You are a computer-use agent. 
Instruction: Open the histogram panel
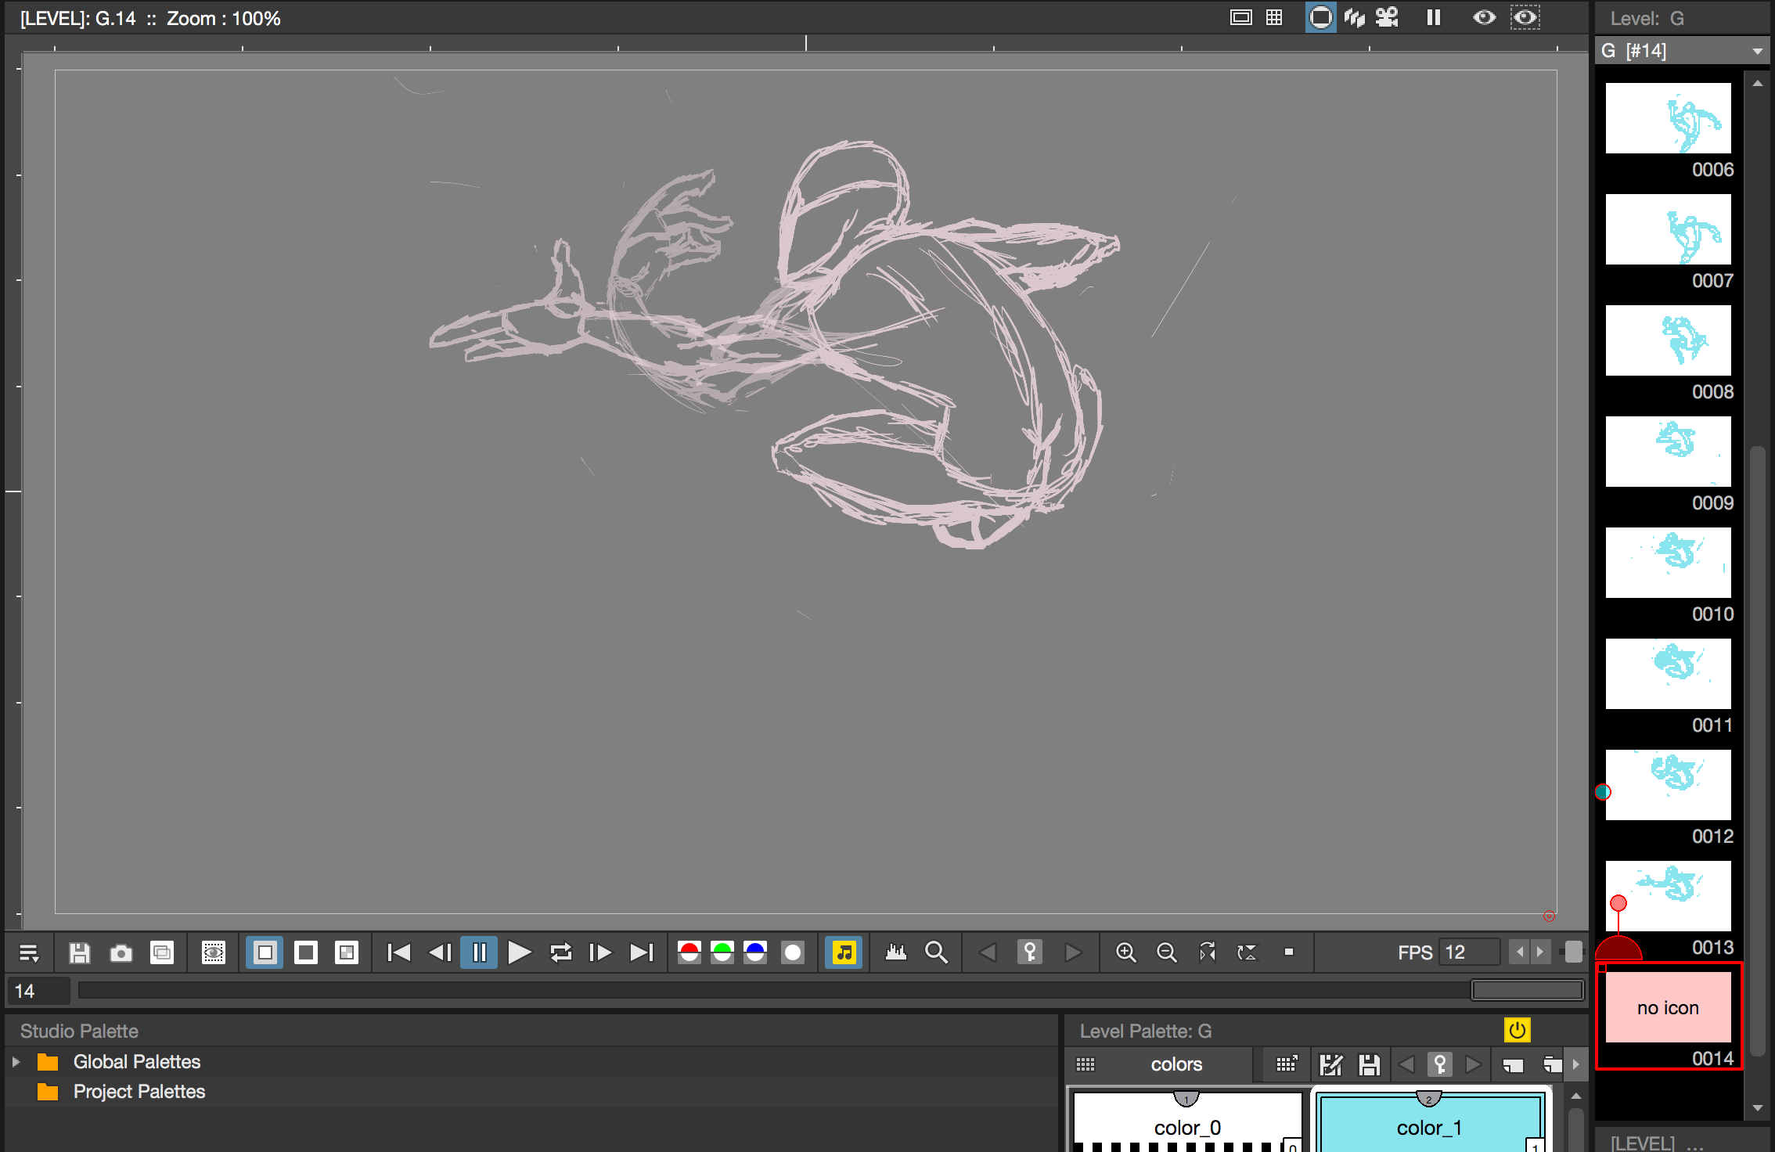896,952
